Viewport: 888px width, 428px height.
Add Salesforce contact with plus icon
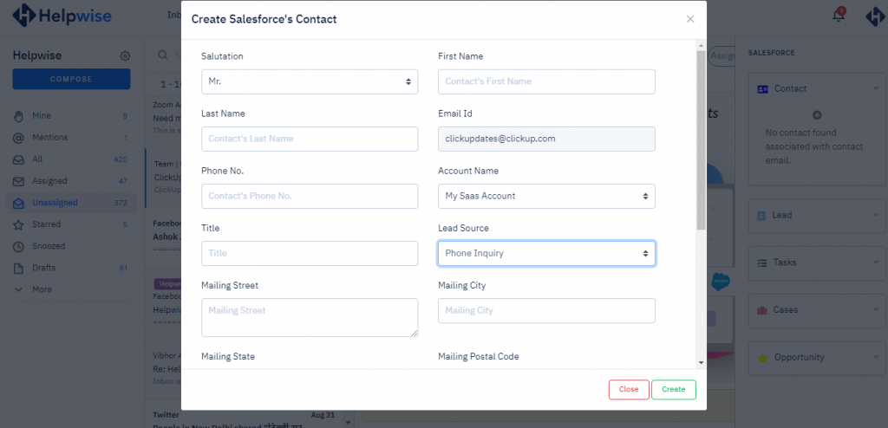coord(817,115)
